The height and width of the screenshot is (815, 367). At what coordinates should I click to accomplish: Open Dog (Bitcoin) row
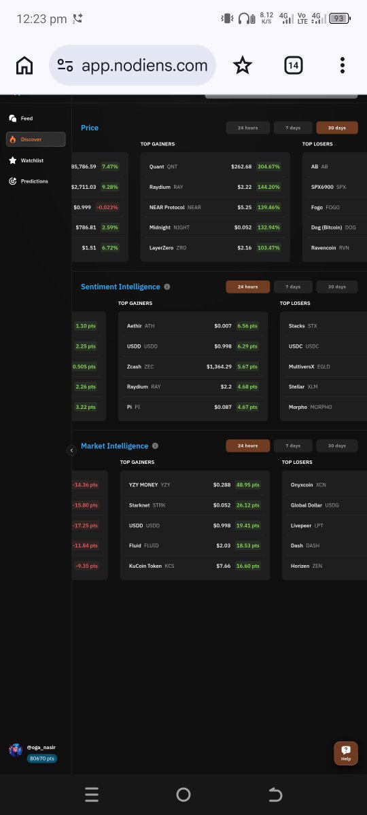coord(334,228)
